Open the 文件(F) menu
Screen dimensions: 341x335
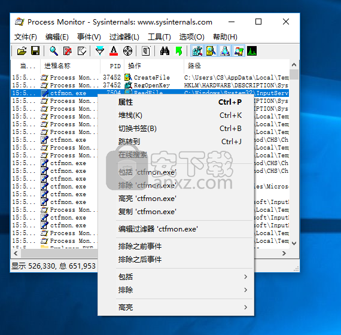26,37
